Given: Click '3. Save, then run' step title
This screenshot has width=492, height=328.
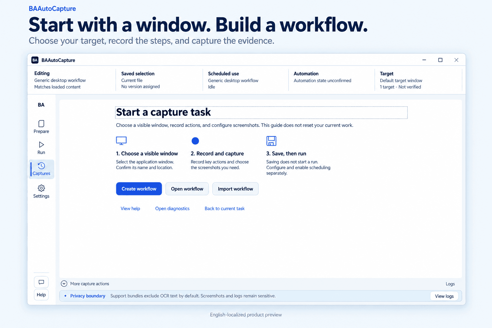Looking at the screenshot, I should pyautogui.click(x=286, y=153).
